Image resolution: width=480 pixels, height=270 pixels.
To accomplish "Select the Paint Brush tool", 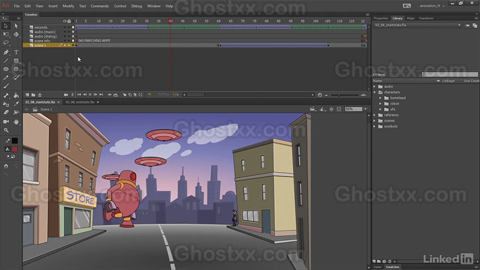I will click(x=16, y=78).
